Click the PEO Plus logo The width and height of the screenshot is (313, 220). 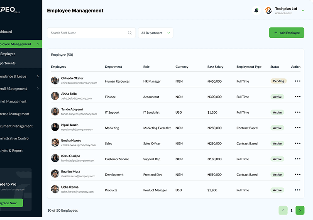(x=10, y=10)
